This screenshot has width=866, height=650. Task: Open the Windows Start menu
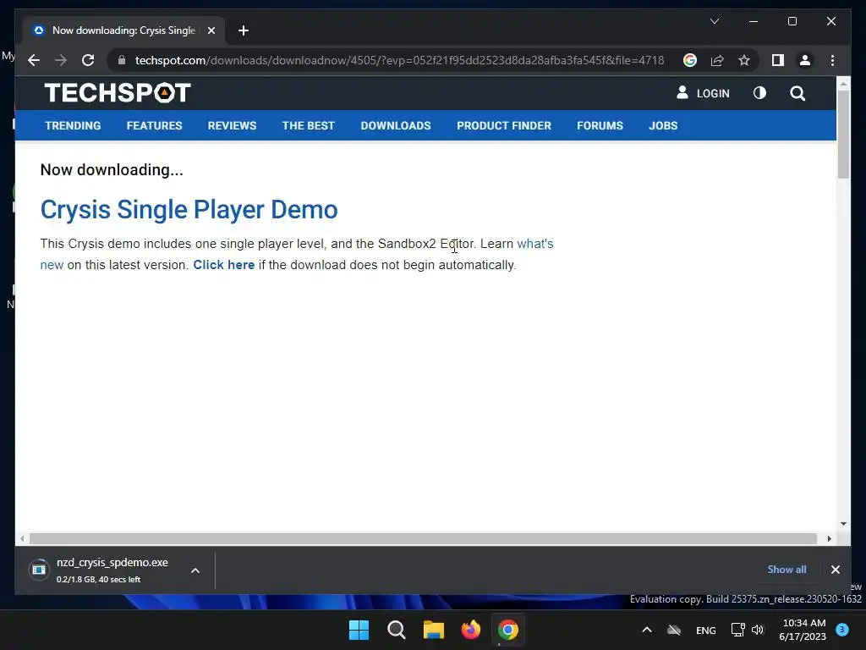[x=359, y=630]
